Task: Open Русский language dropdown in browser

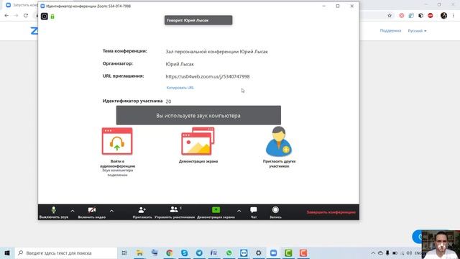Action: coord(417,30)
